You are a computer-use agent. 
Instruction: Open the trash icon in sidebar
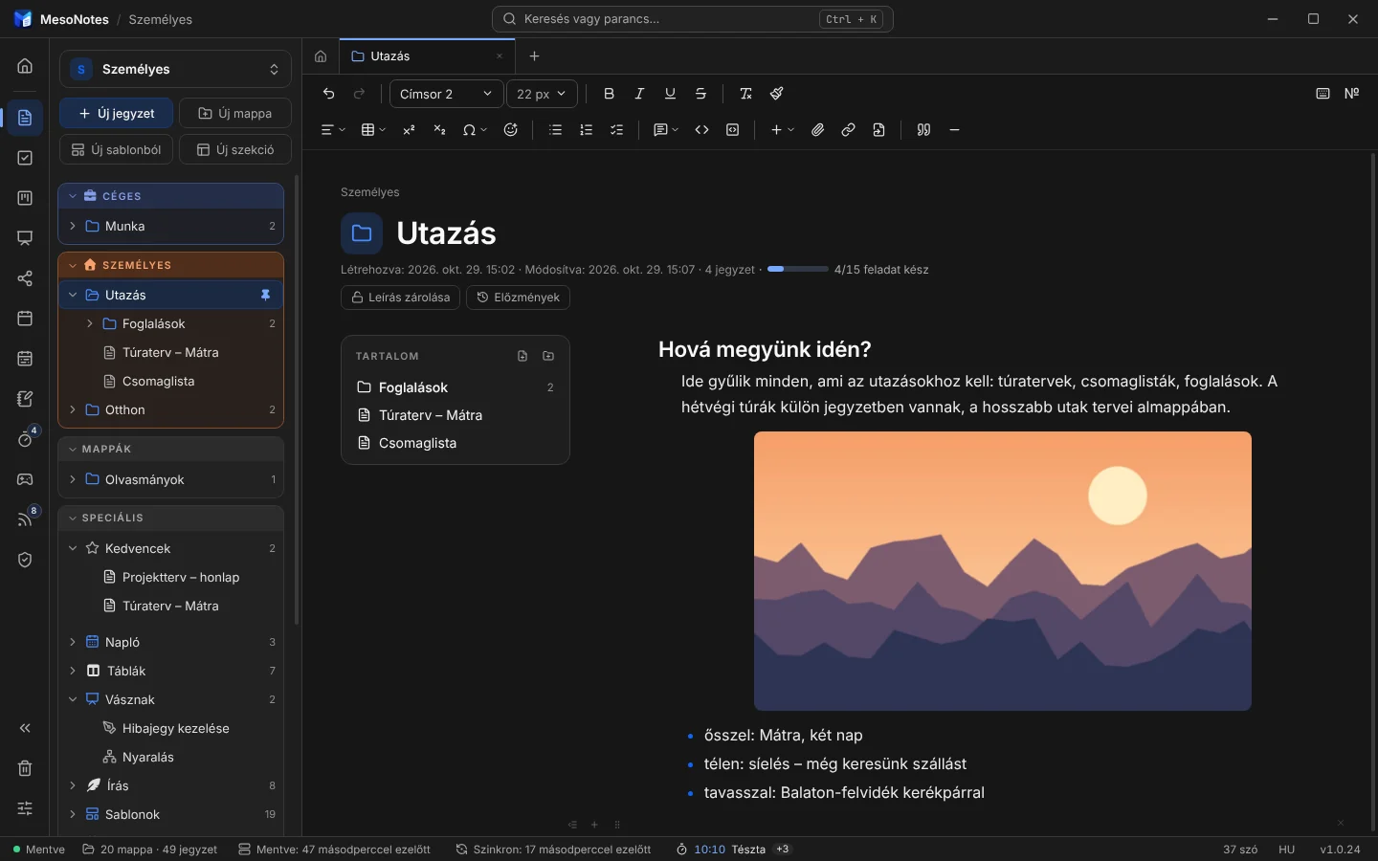[25, 768]
